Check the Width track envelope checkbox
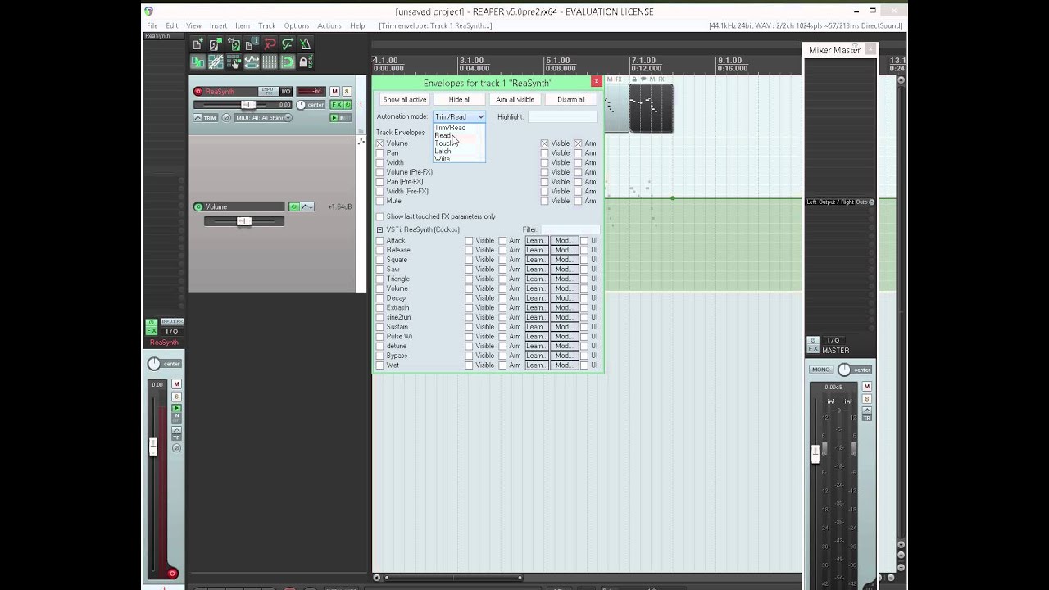1049x590 pixels. tap(379, 162)
